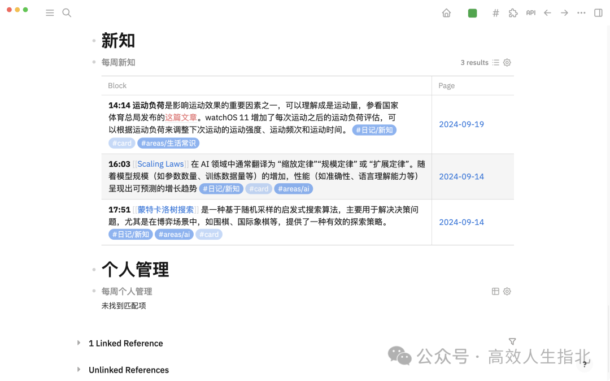Open the ellipsis more options menu
Screen dimensions: 610x381
pos(581,12)
